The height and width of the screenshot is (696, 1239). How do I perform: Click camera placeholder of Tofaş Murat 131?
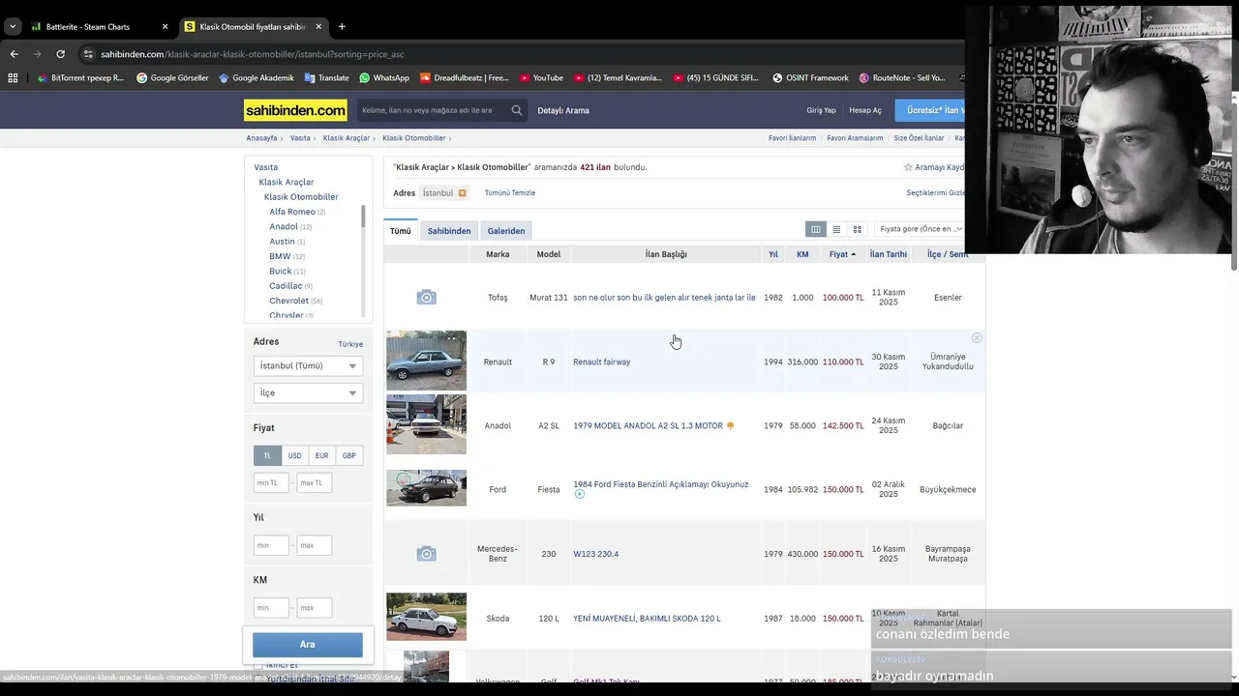coord(426,297)
